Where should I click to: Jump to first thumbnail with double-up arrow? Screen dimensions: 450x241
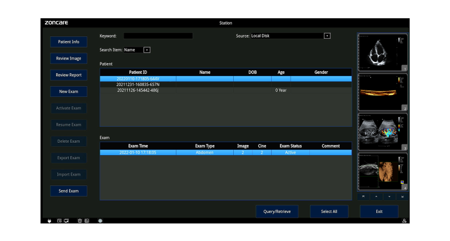[x=363, y=197]
